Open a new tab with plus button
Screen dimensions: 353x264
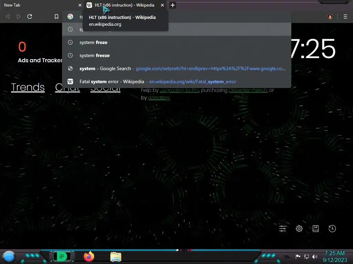[172, 5]
